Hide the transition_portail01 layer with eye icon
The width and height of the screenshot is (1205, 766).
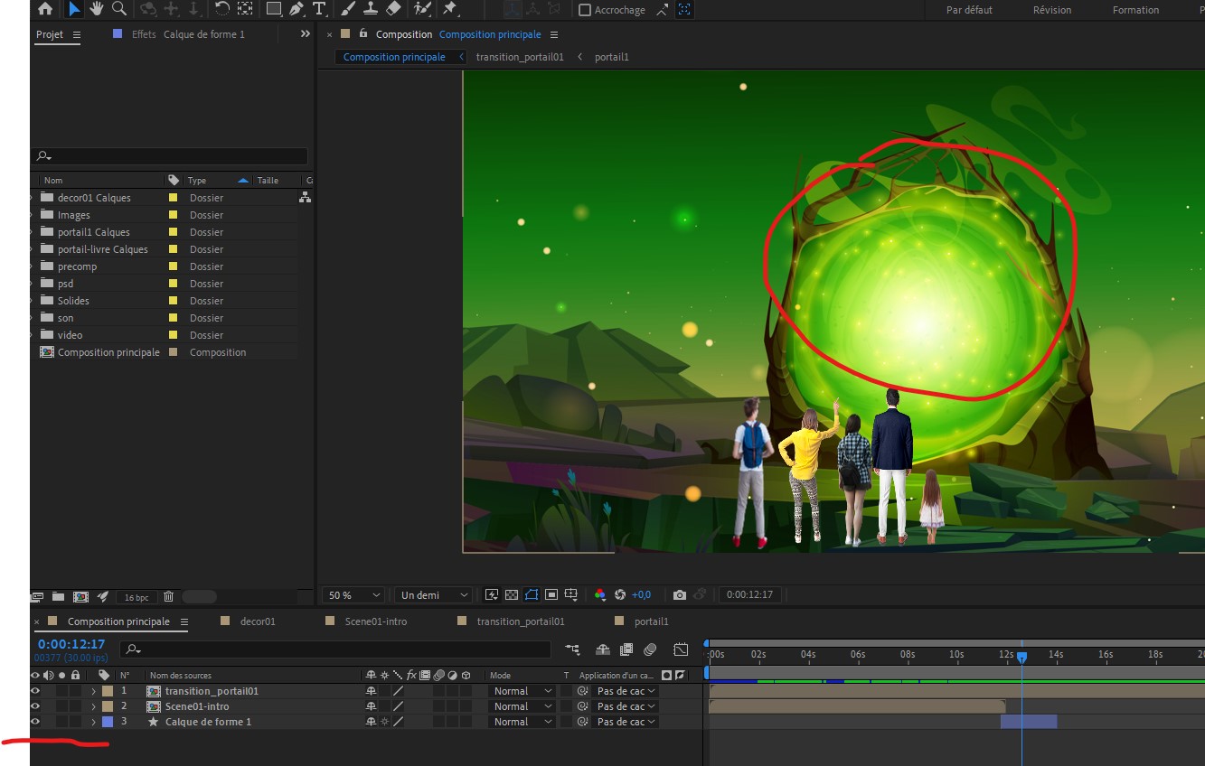(35, 691)
